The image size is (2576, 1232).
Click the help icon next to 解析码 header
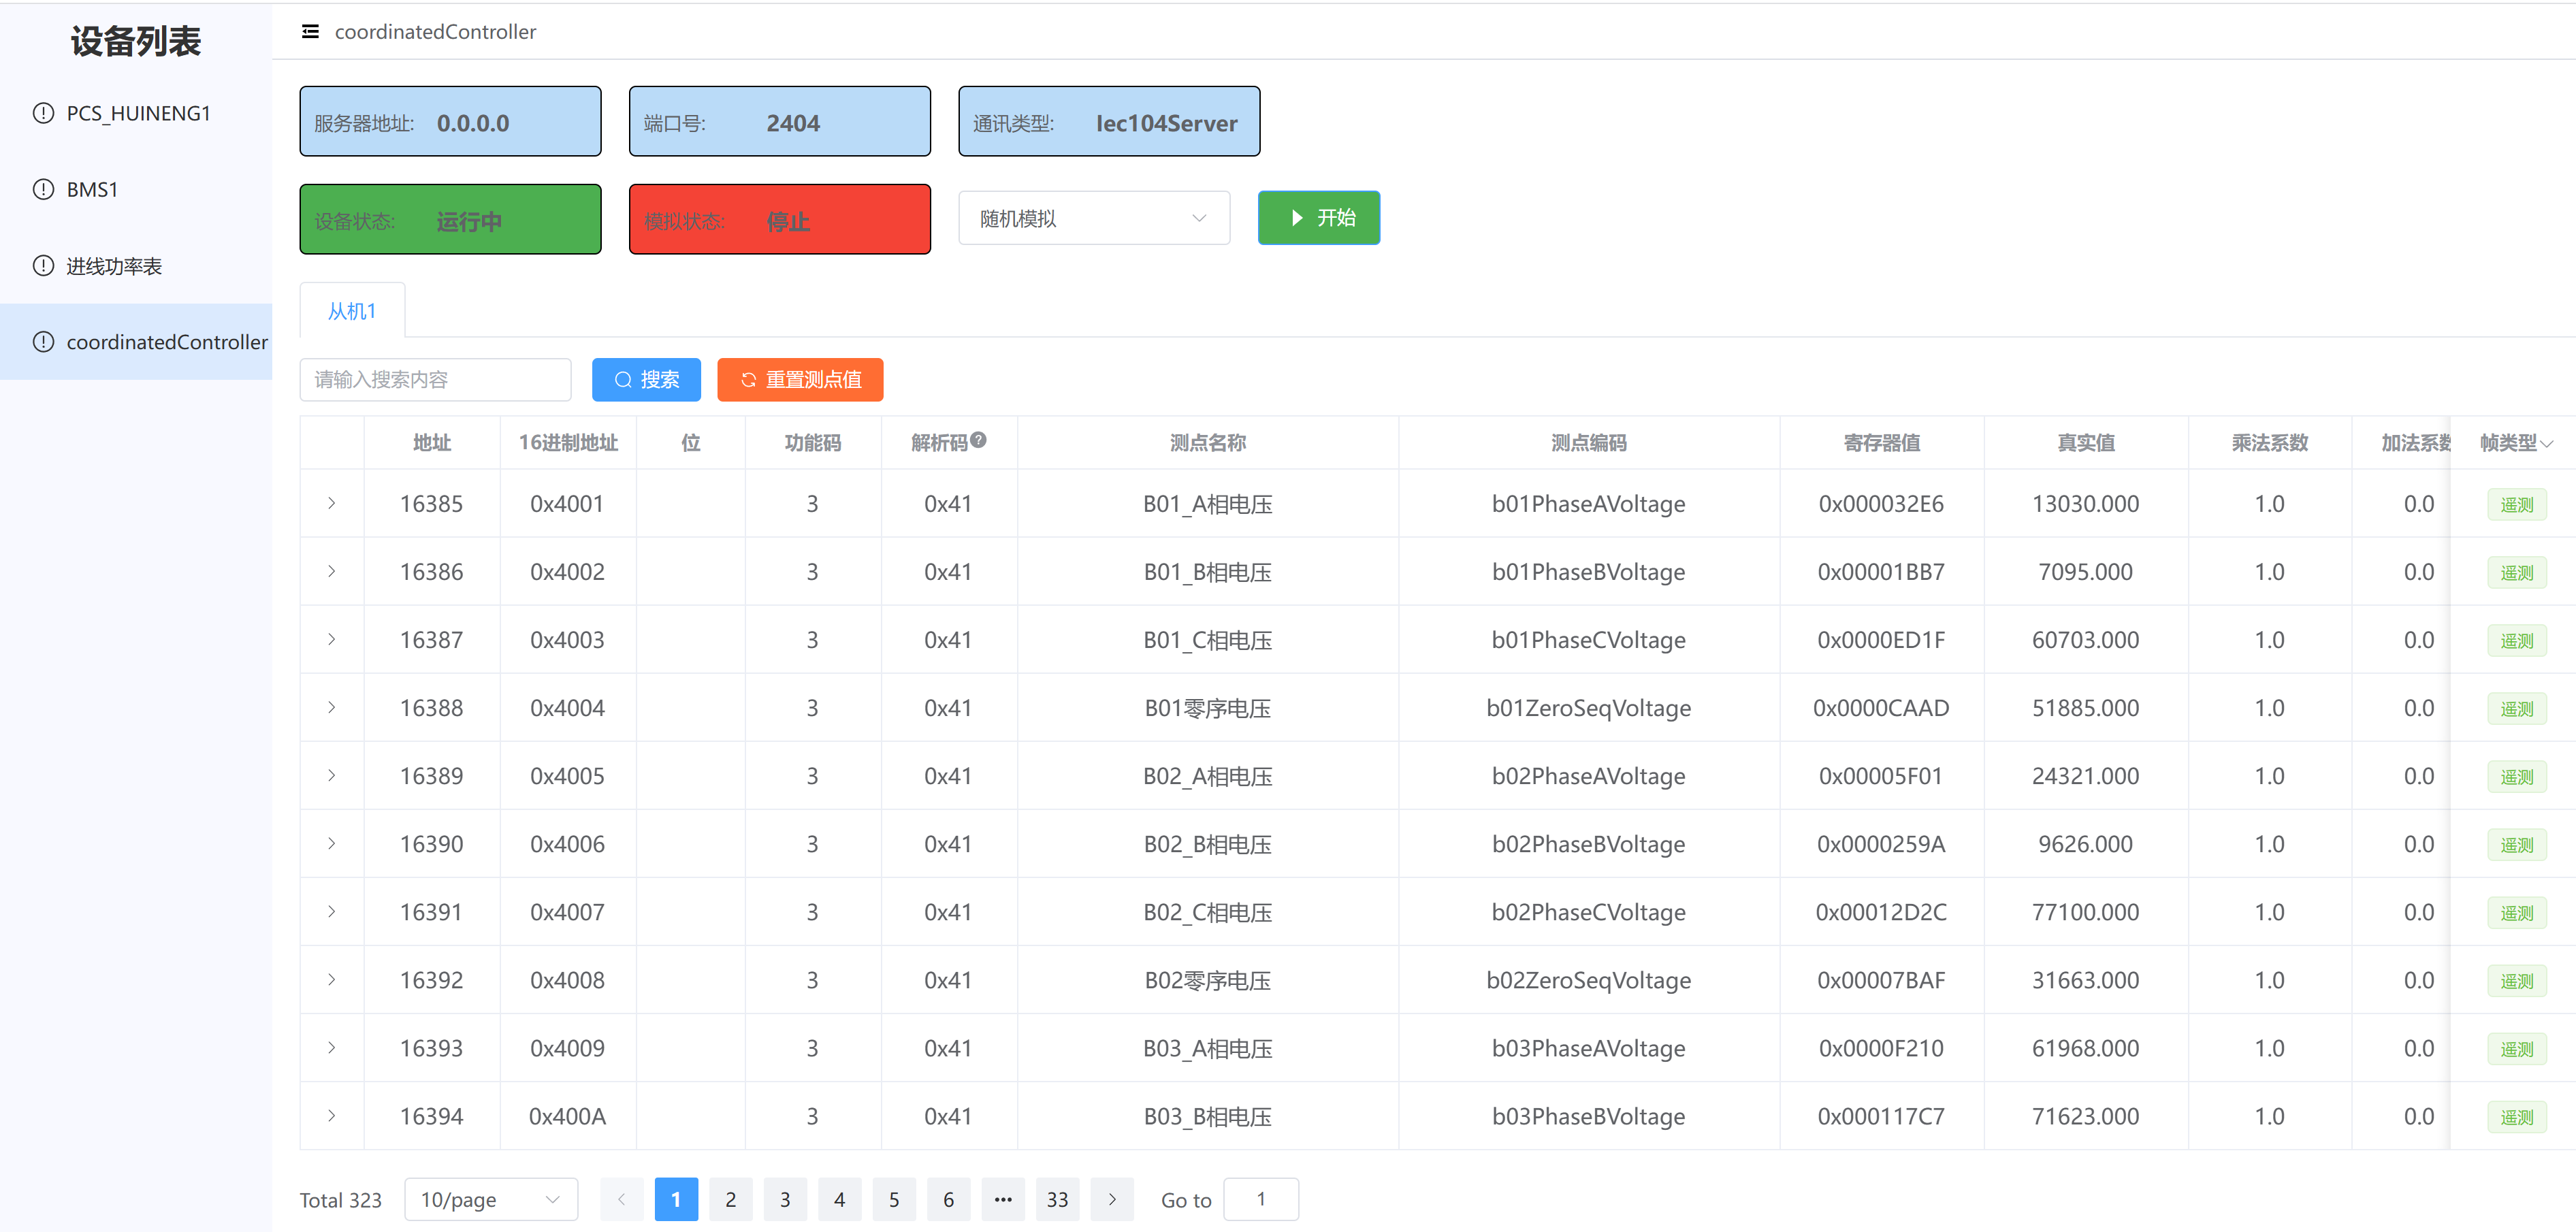pyautogui.click(x=978, y=440)
